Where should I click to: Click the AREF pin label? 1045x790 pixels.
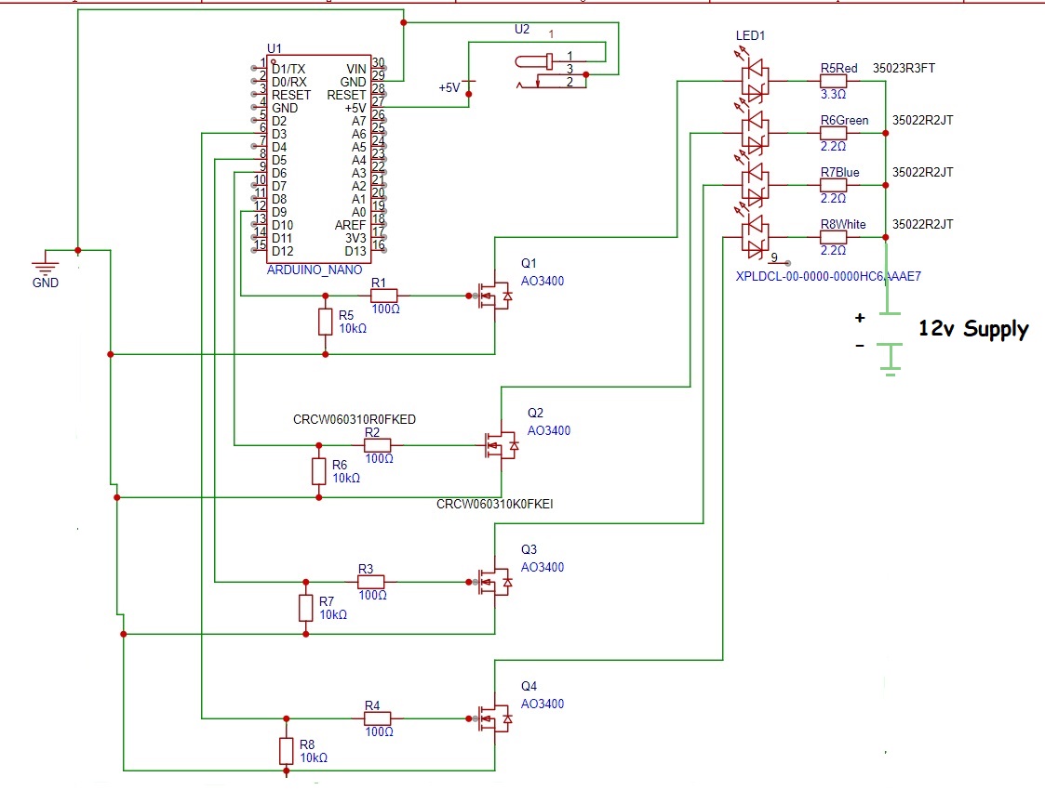tap(349, 223)
